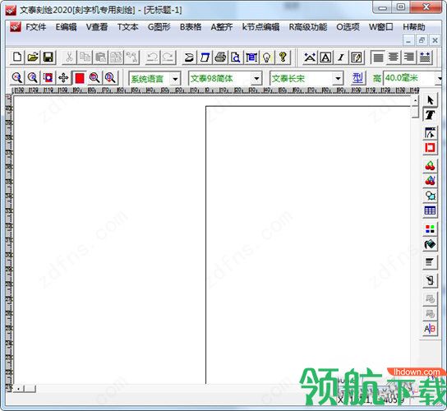The height and width of the screenshot is (411, 447).
Task: Open the k节点编辑 menu
Action: point(260,27)
